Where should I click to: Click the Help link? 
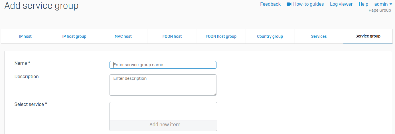pos(363,4)
